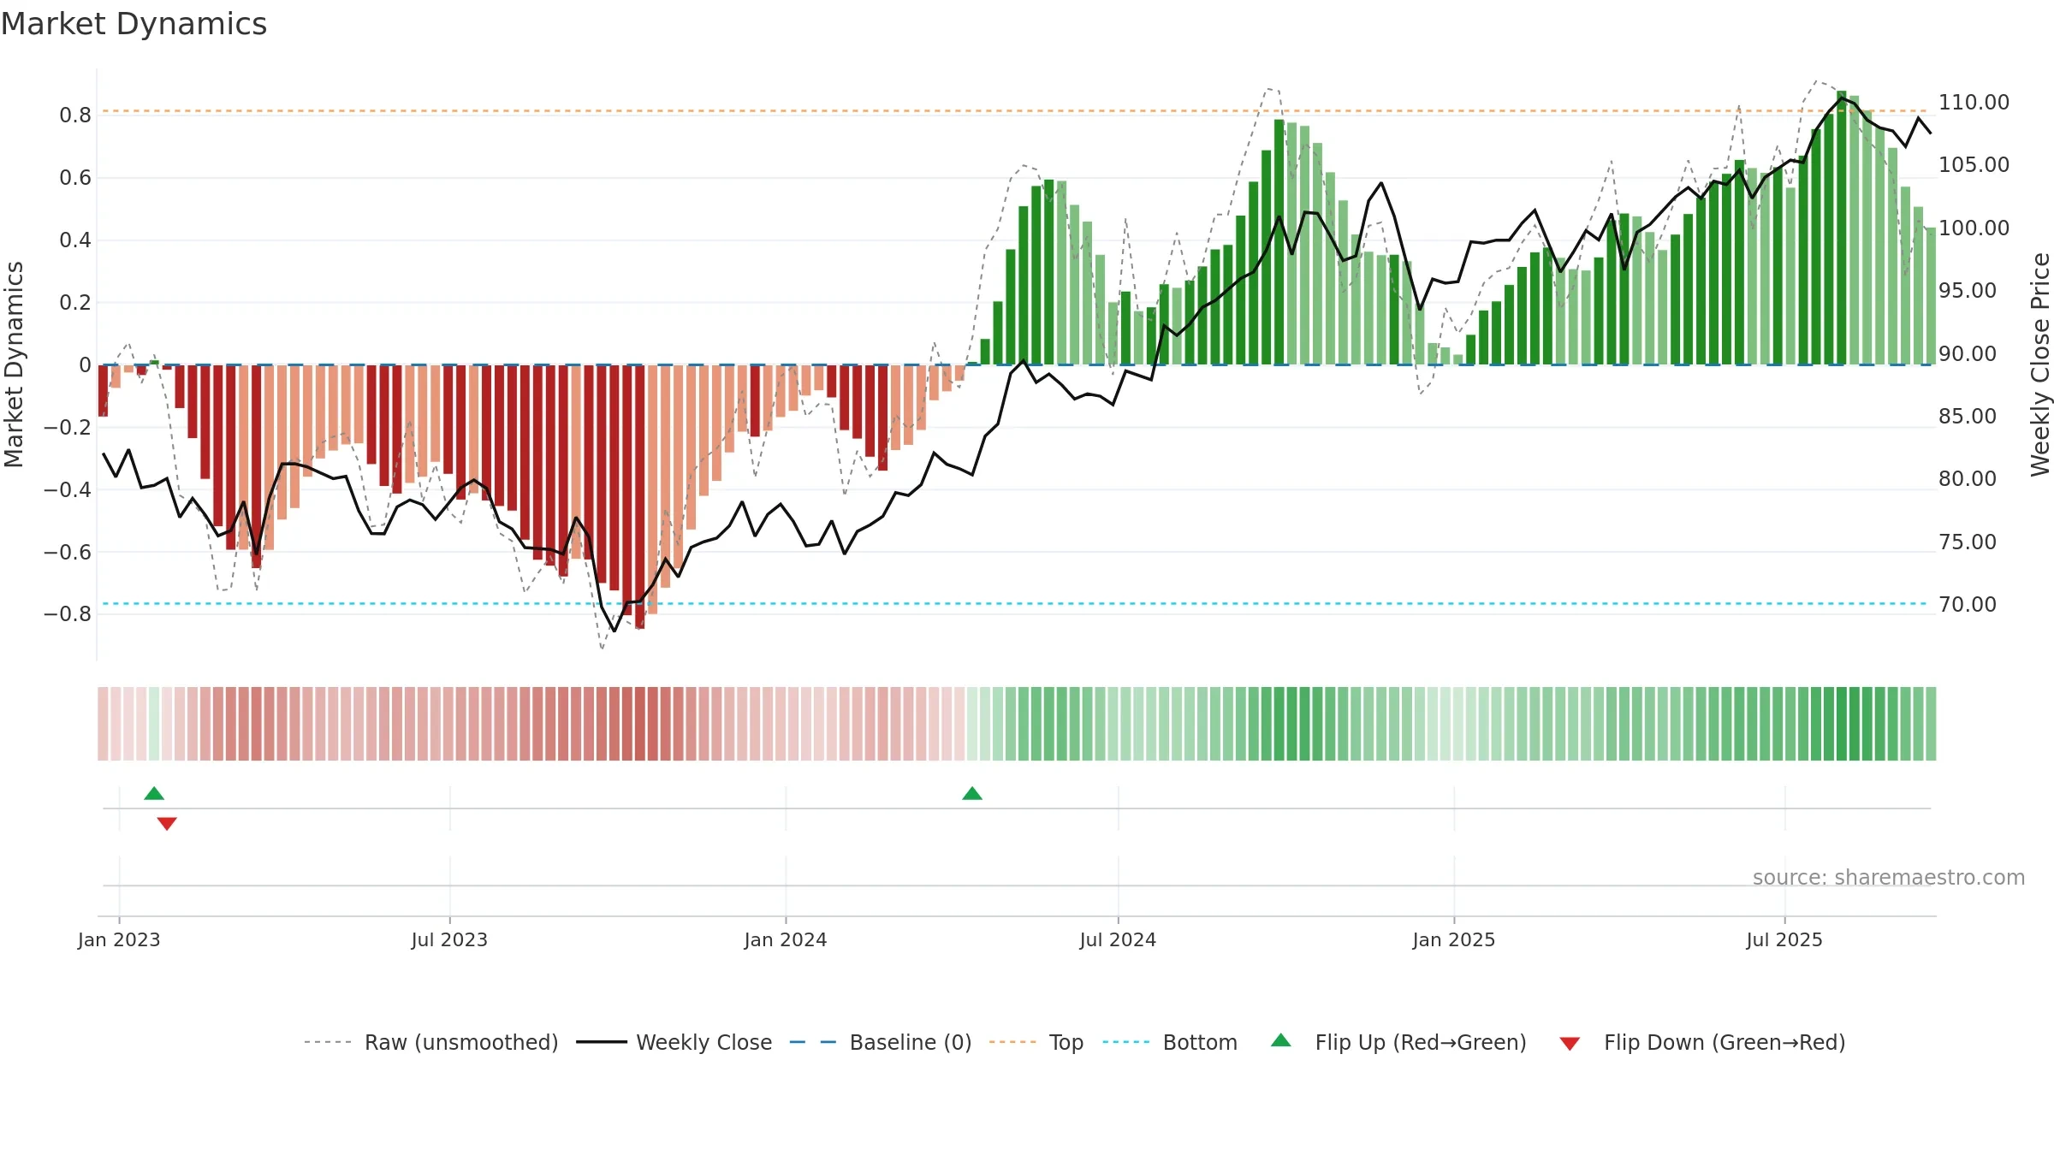The height and width of the screenshot is (1155, 2054).
Task: Click the green flip-up triangle near April 2024
Action: tap(972, 794)
